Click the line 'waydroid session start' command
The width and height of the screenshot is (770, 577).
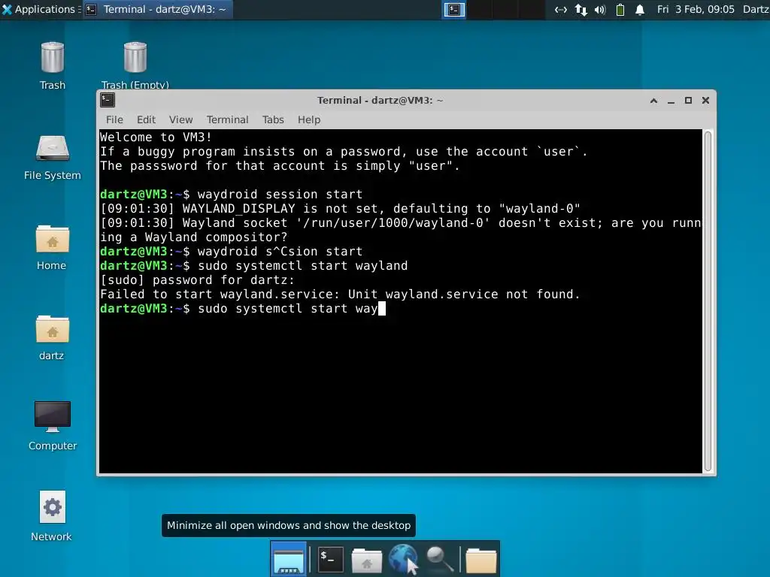tap(280, 195)
